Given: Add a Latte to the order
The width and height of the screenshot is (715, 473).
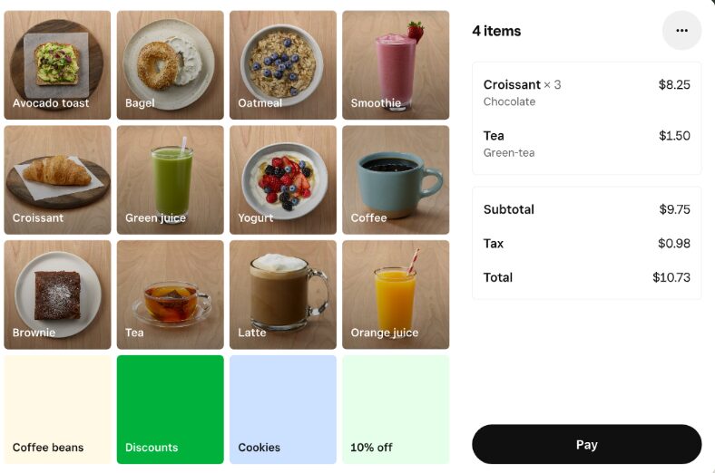Looking at the screenshot, I should [x=283, y=294].
